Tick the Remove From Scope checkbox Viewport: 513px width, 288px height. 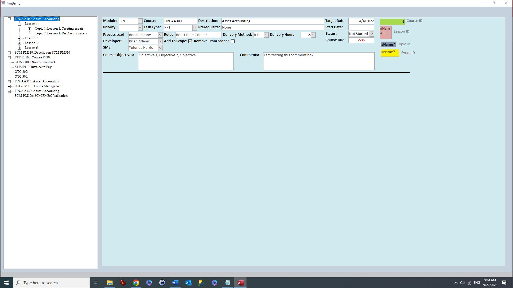click(233, 41)
